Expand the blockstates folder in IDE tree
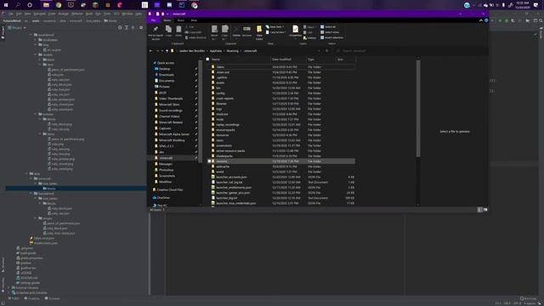The width and height of the screenshot is (544, 306). 36,40
